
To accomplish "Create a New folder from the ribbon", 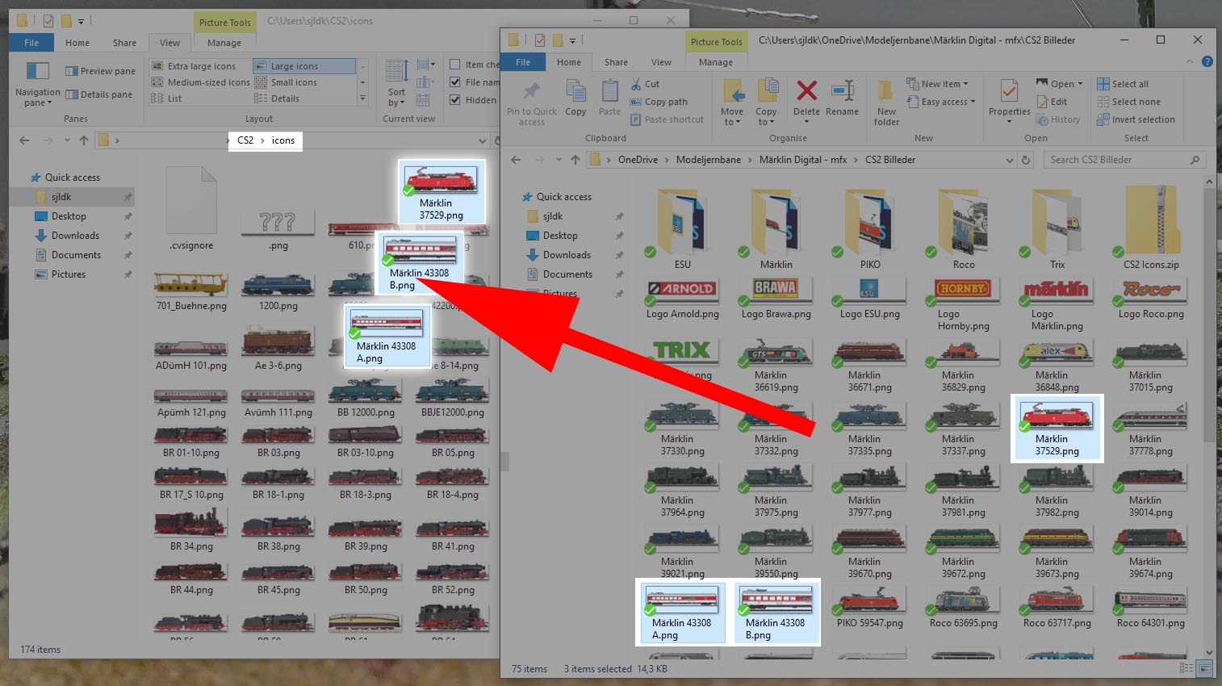I will [x=886, y=102].
